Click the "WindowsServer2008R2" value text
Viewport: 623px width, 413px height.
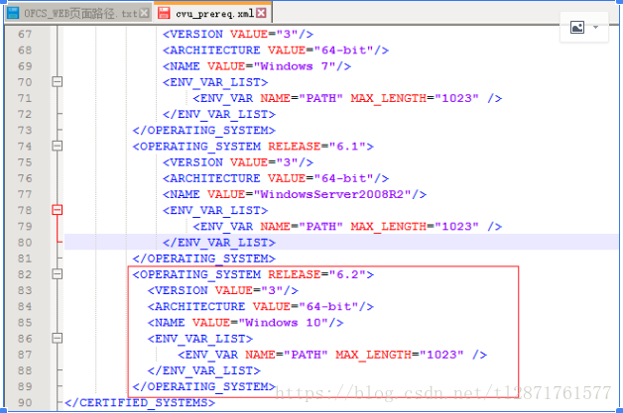pyautogui.click(x=332, y=194)
